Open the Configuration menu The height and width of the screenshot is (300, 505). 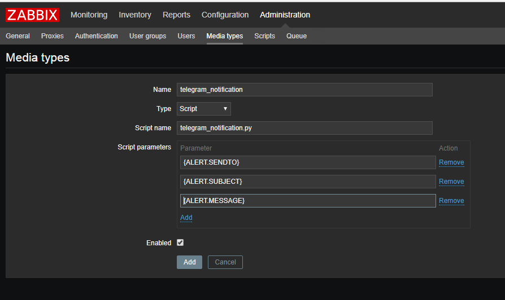[x=225, y=15]
